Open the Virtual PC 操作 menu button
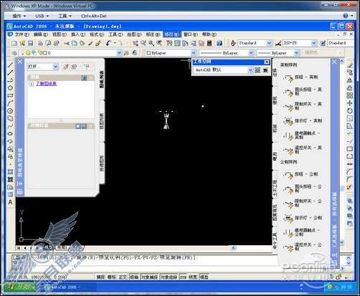Viewport: 360px width, 296px height. point(19,16)
